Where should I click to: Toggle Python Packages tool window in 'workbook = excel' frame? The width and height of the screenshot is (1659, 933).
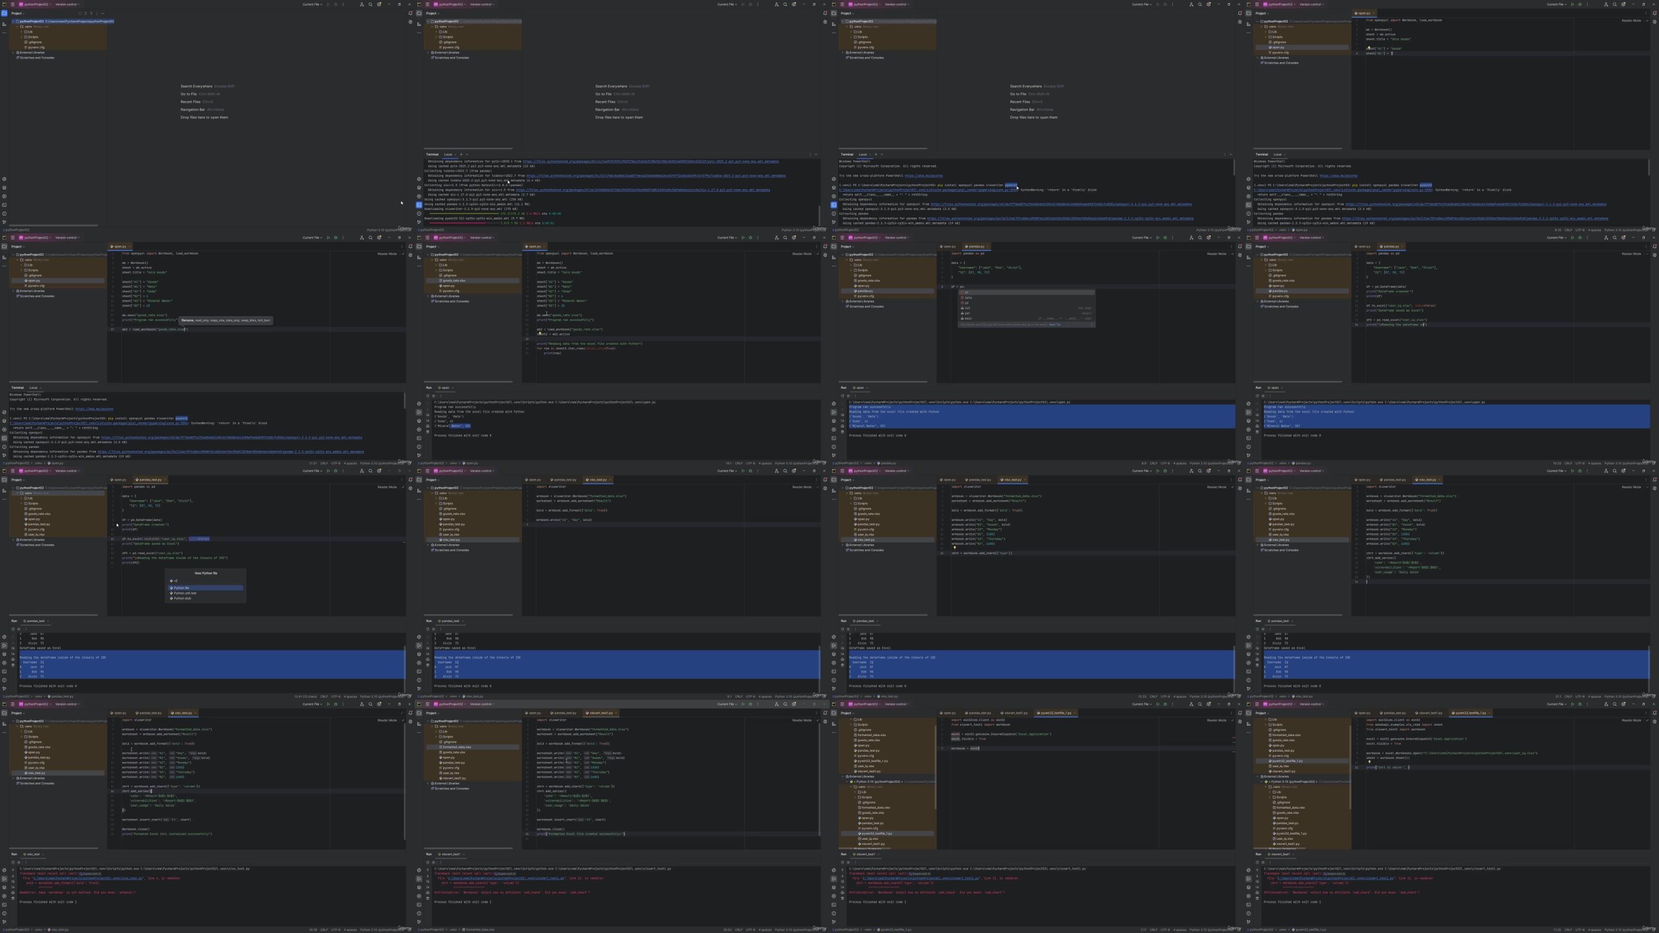click(834, 888)
